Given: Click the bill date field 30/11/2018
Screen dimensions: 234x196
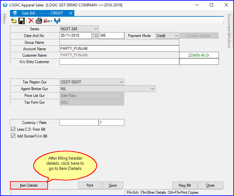Looking at the screenshot, I should click(x=76, y=35).
